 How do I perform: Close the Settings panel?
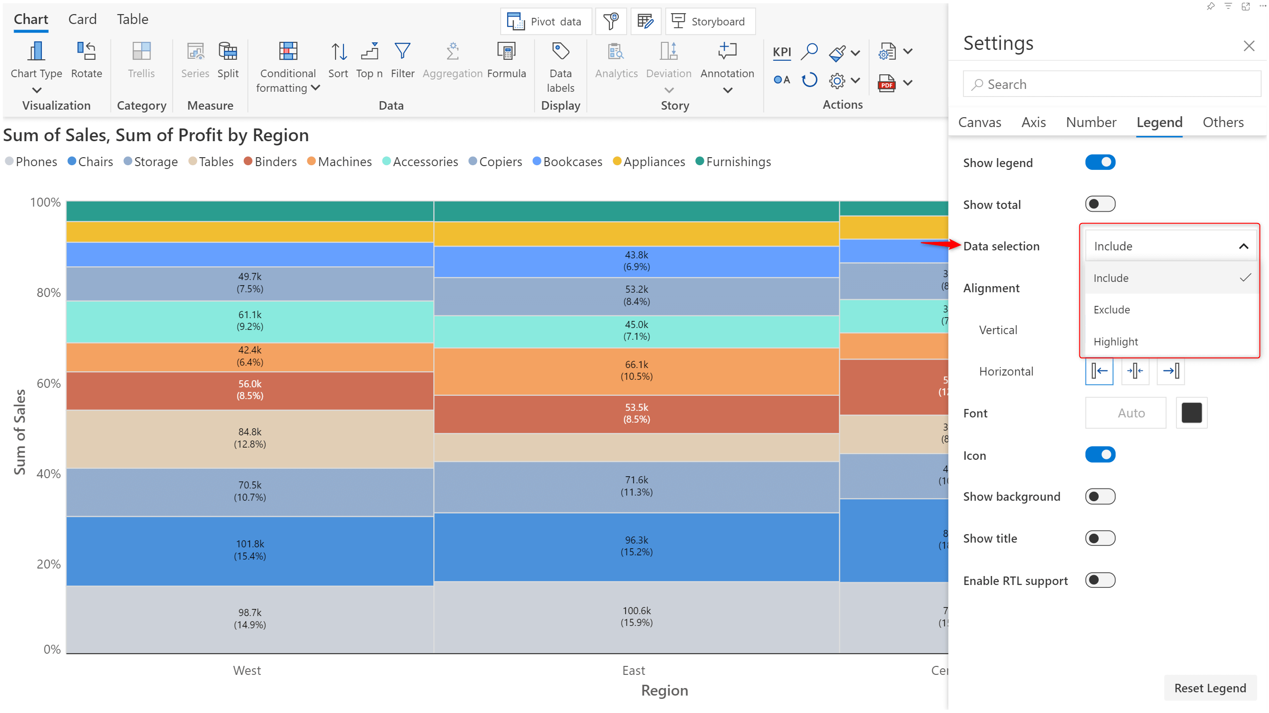(x=1248, y=46)
